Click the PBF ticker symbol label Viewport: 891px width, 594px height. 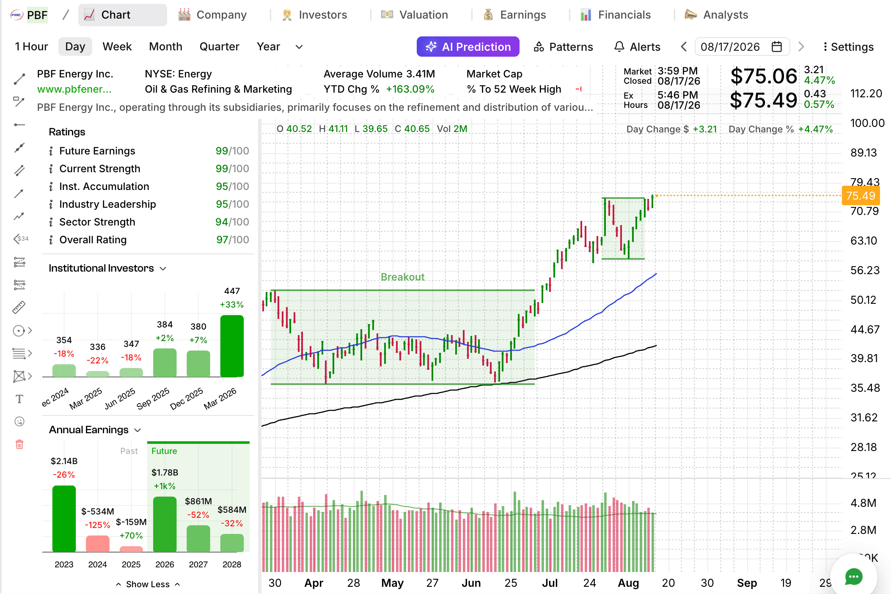pyautogui.click(x=37, y=15)
